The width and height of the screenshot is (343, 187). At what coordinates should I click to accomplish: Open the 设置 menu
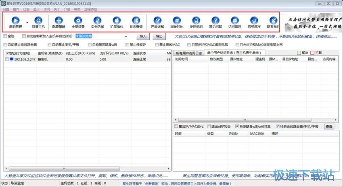pyautogui.click(x=6, y=9)
